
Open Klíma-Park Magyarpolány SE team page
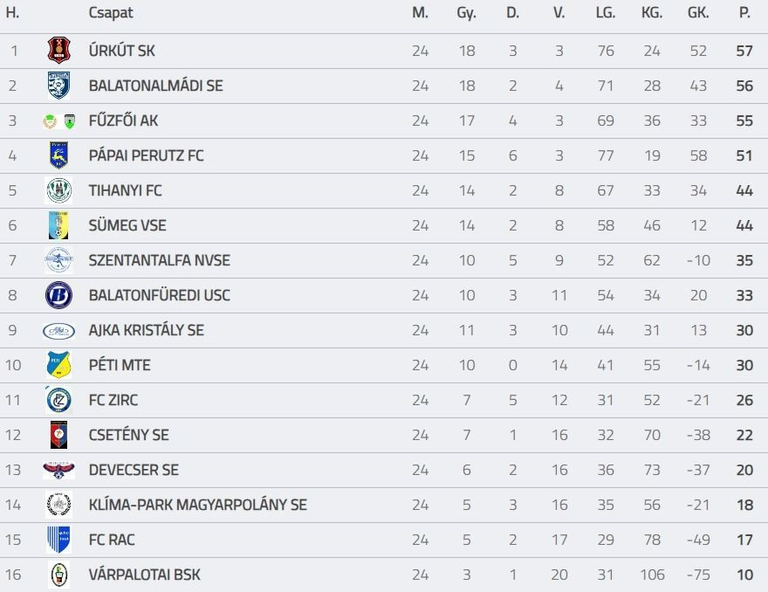click(197, 505)
